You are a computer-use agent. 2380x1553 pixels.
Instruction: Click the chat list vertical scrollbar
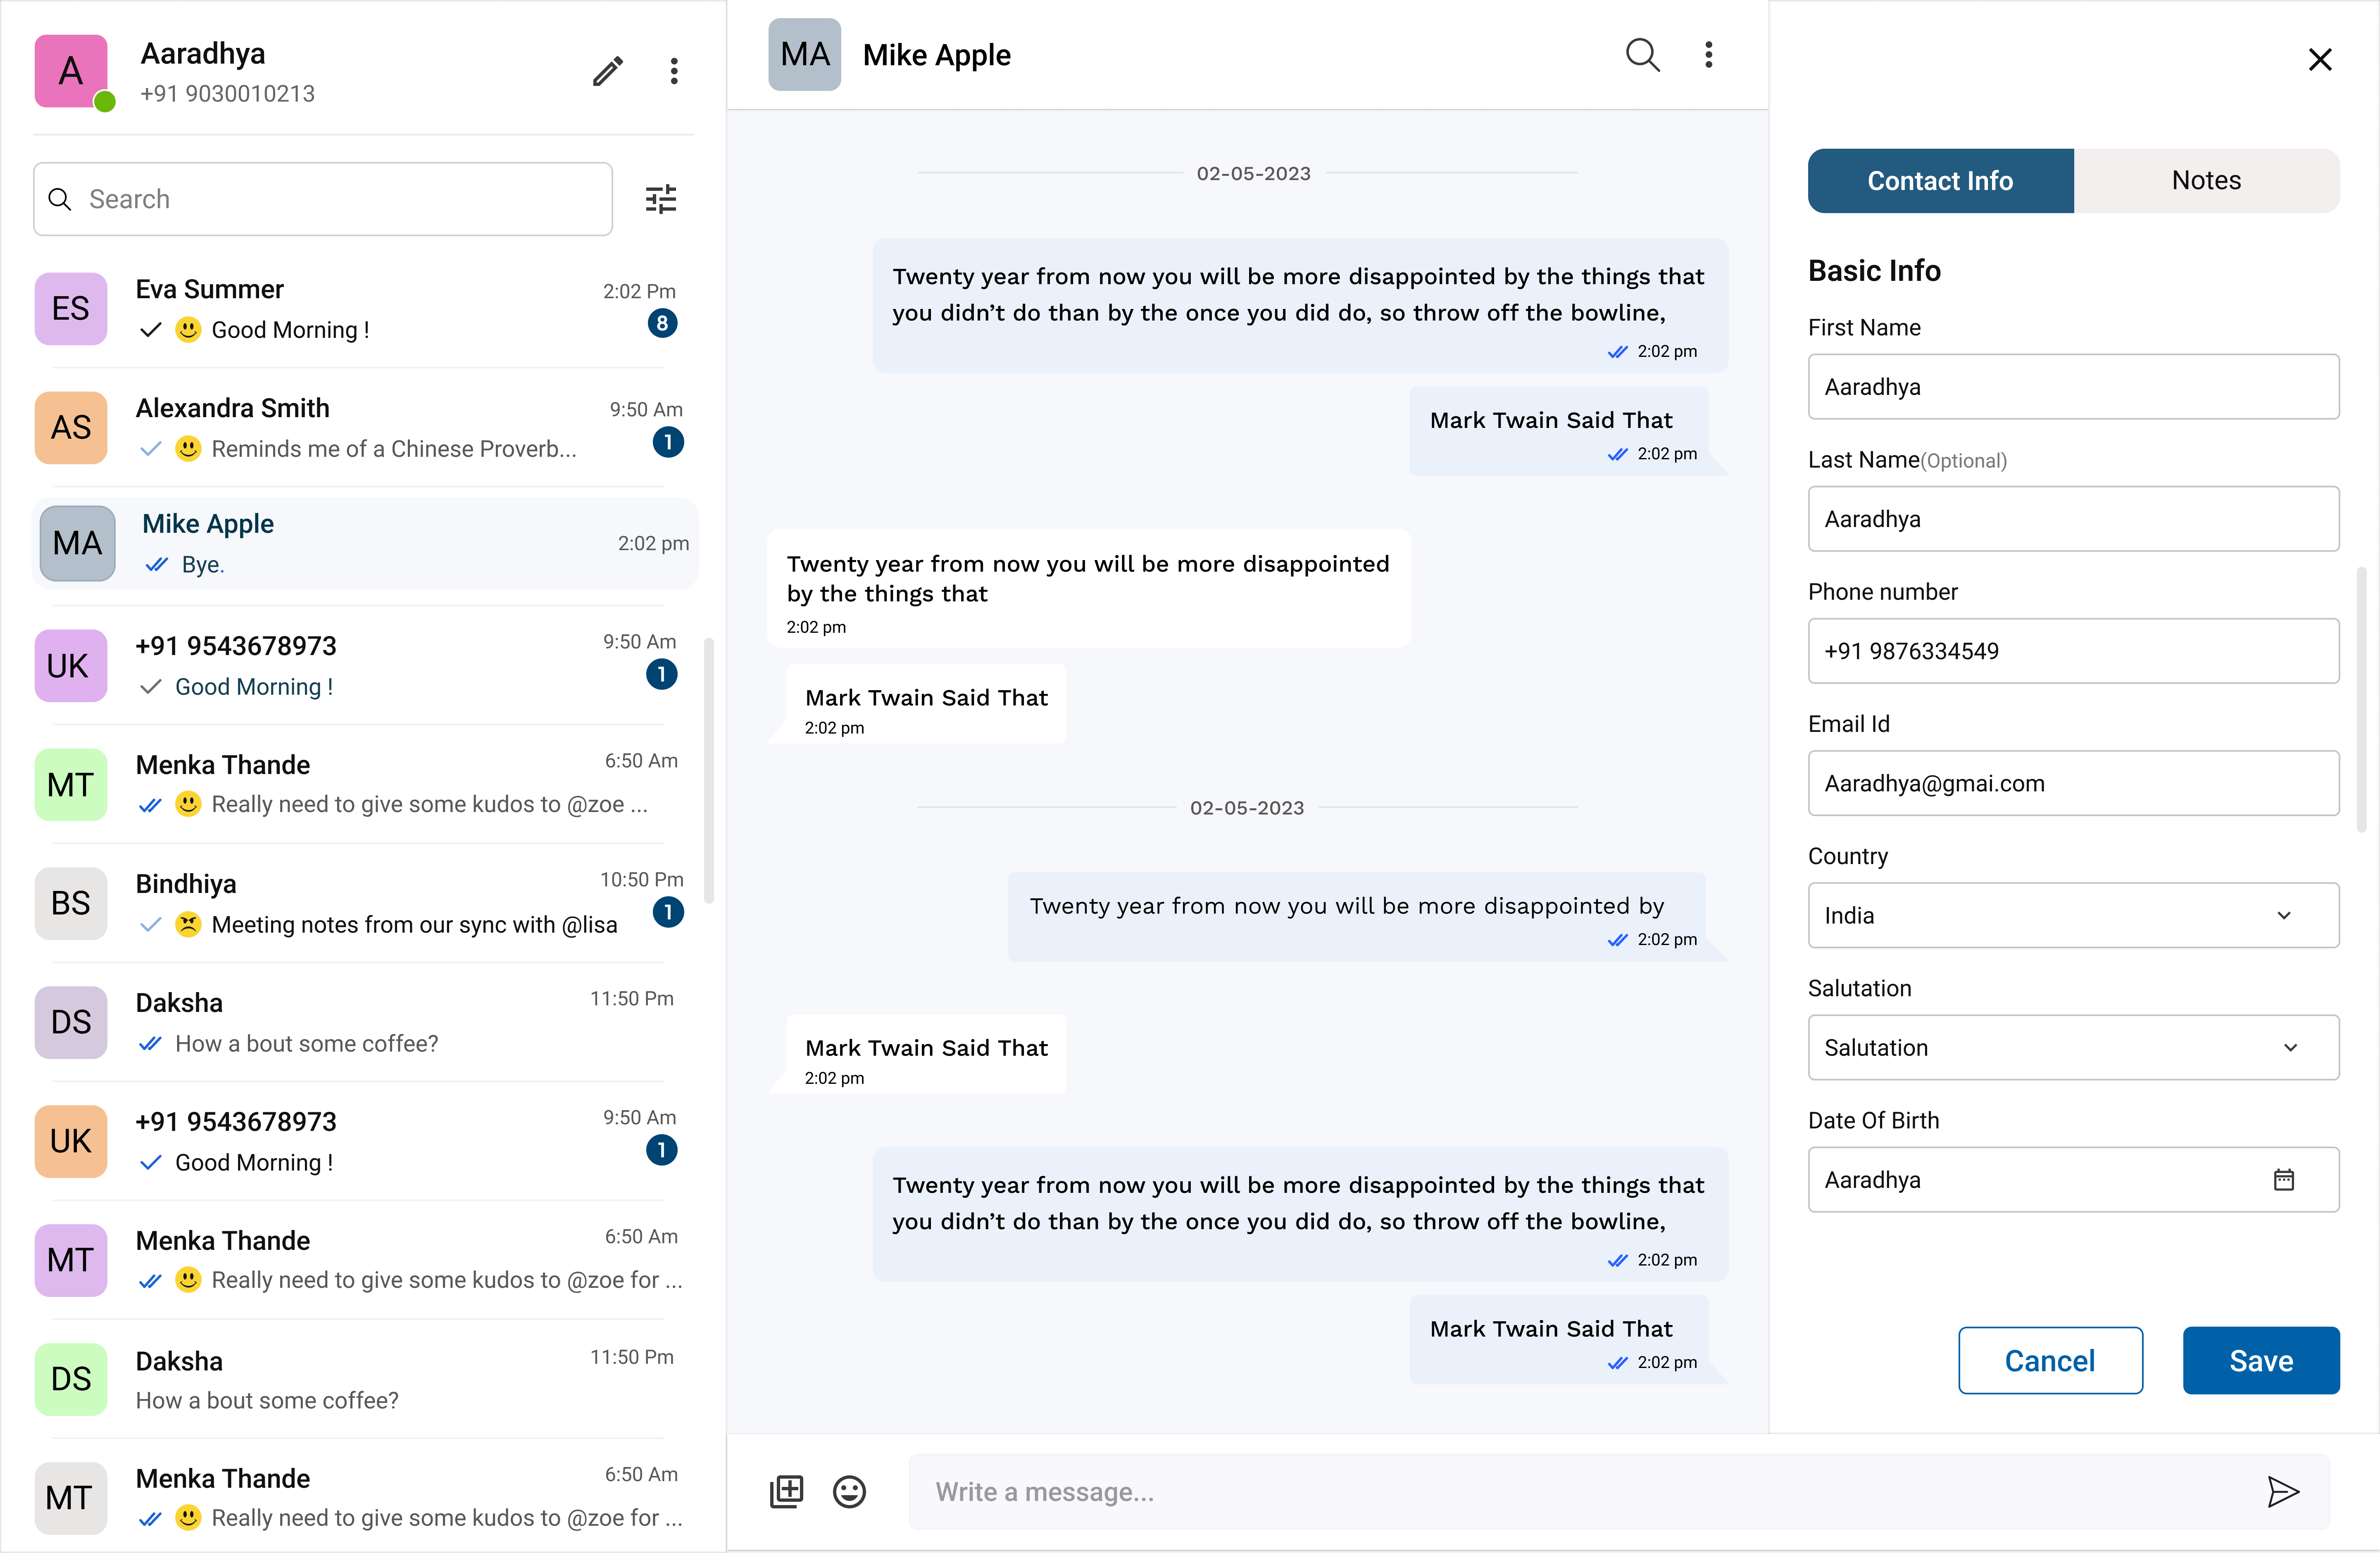pos(709,769)
